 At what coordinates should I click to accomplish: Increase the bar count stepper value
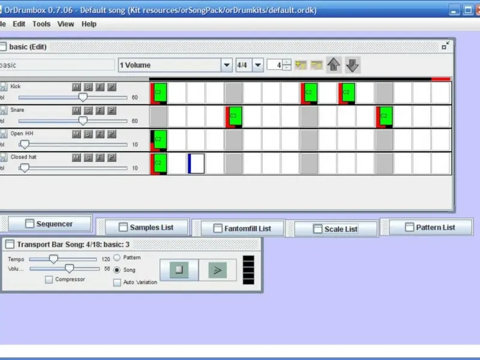287,62
